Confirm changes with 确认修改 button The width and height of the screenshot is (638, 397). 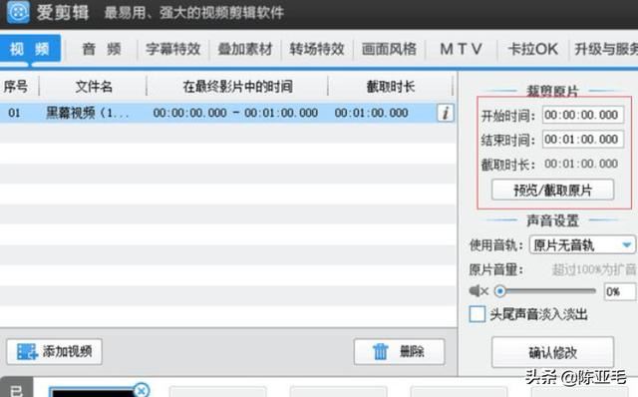(552, 352)
